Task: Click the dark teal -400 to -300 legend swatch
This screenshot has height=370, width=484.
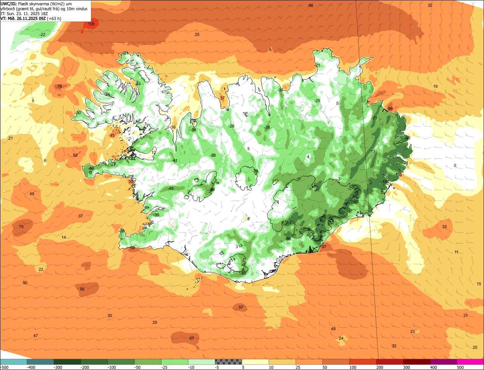Action: 40,361
